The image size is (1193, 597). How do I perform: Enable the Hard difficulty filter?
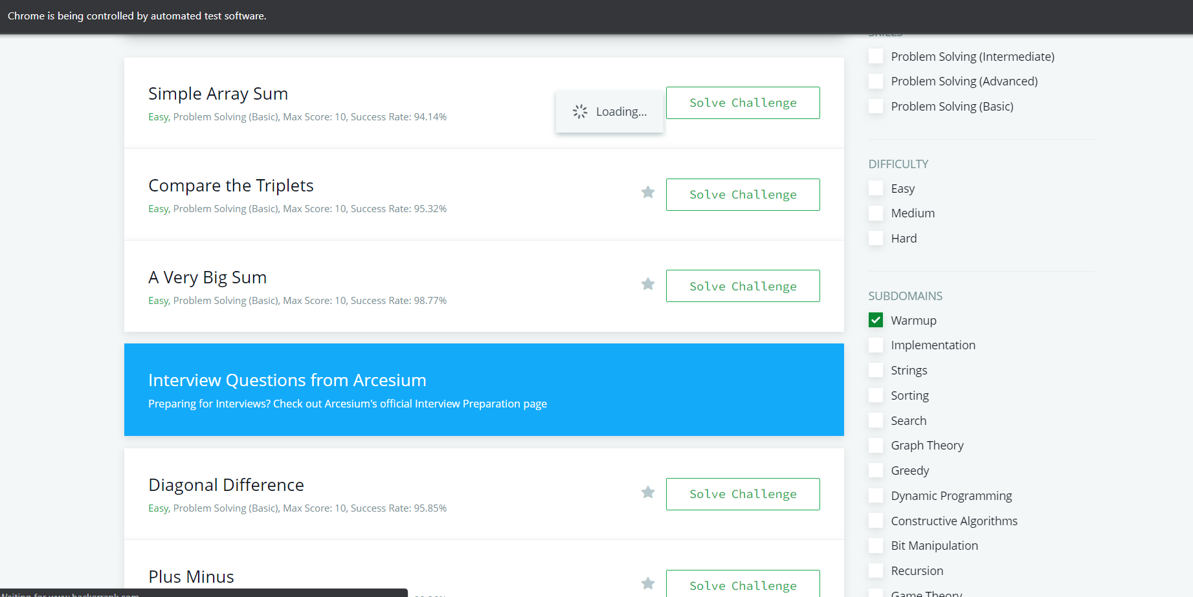(875, 238)
